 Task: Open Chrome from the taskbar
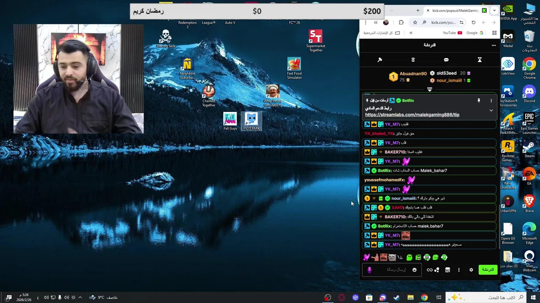[x=424, y=298]
